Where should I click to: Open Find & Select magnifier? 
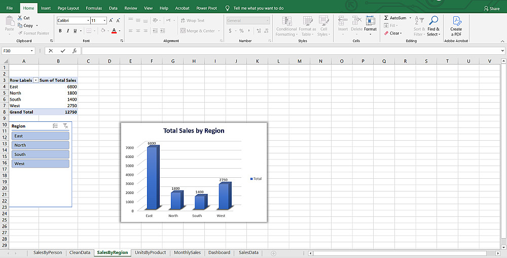433,21
